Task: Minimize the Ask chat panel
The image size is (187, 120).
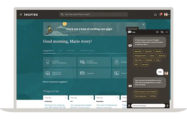Action: click(167, 32)
